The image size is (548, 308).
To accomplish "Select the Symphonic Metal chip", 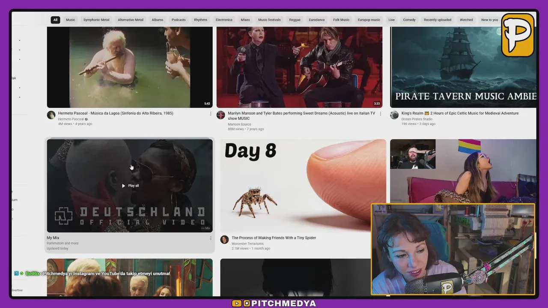I will pos(96,20).
